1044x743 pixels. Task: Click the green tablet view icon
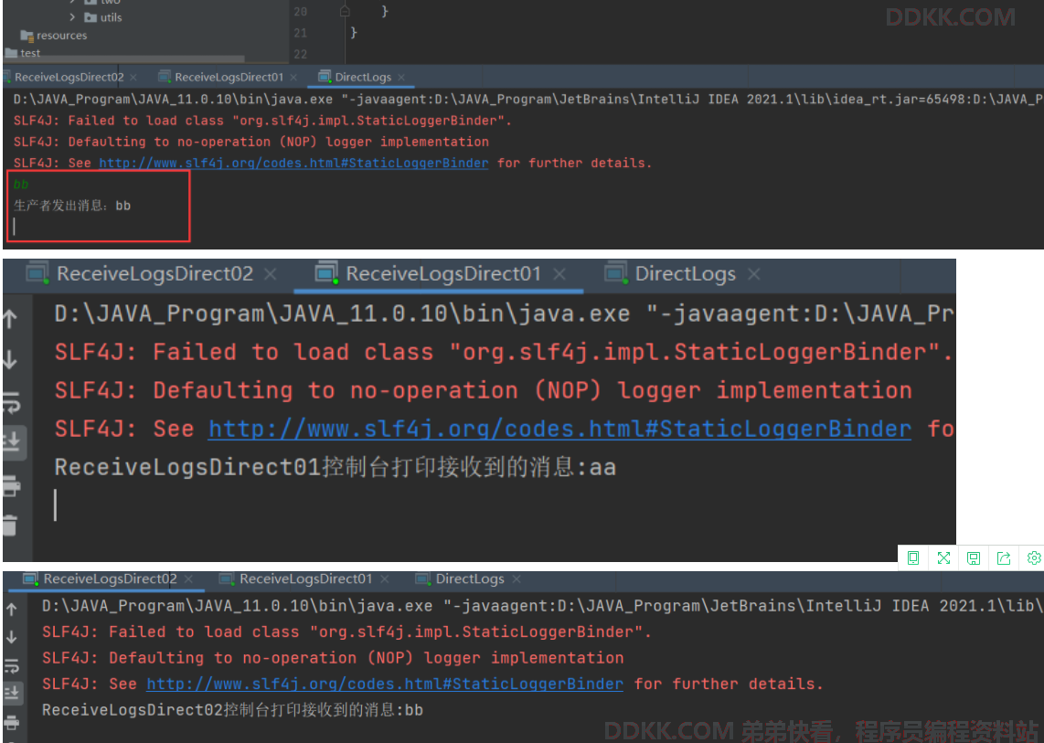point(913,557)
